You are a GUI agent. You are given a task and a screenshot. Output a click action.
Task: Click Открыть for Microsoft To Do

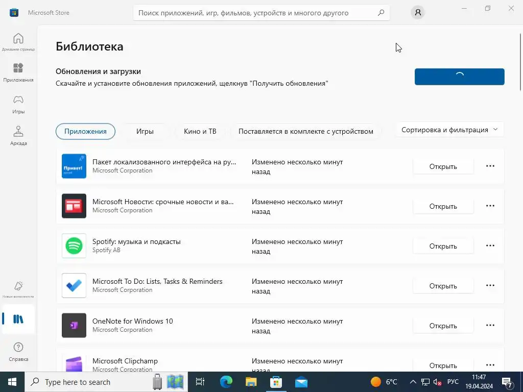pos(443,286)
